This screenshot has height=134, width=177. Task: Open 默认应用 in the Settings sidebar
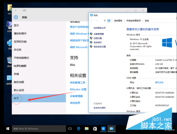coord(19,90)
